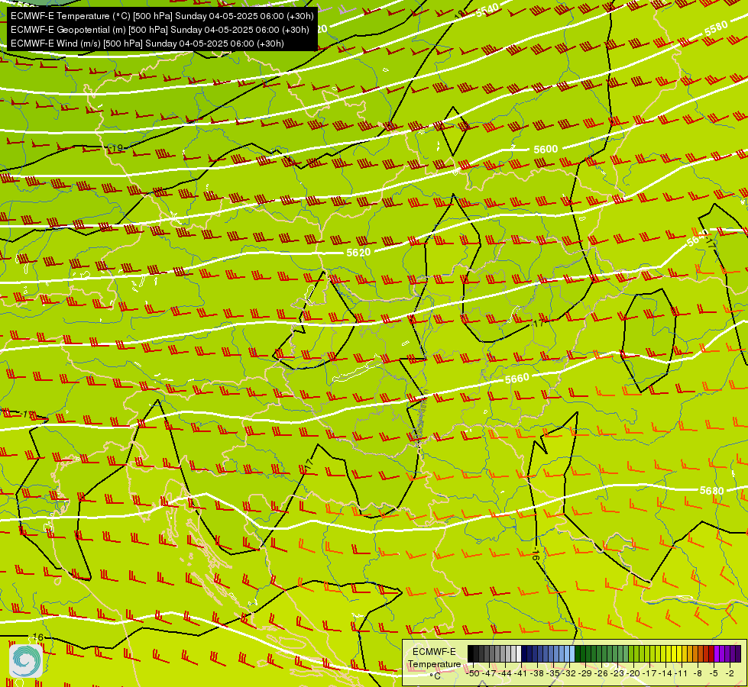
Task: Pick the dark purple swatch at legend's right end
Action: click(739, 653)
